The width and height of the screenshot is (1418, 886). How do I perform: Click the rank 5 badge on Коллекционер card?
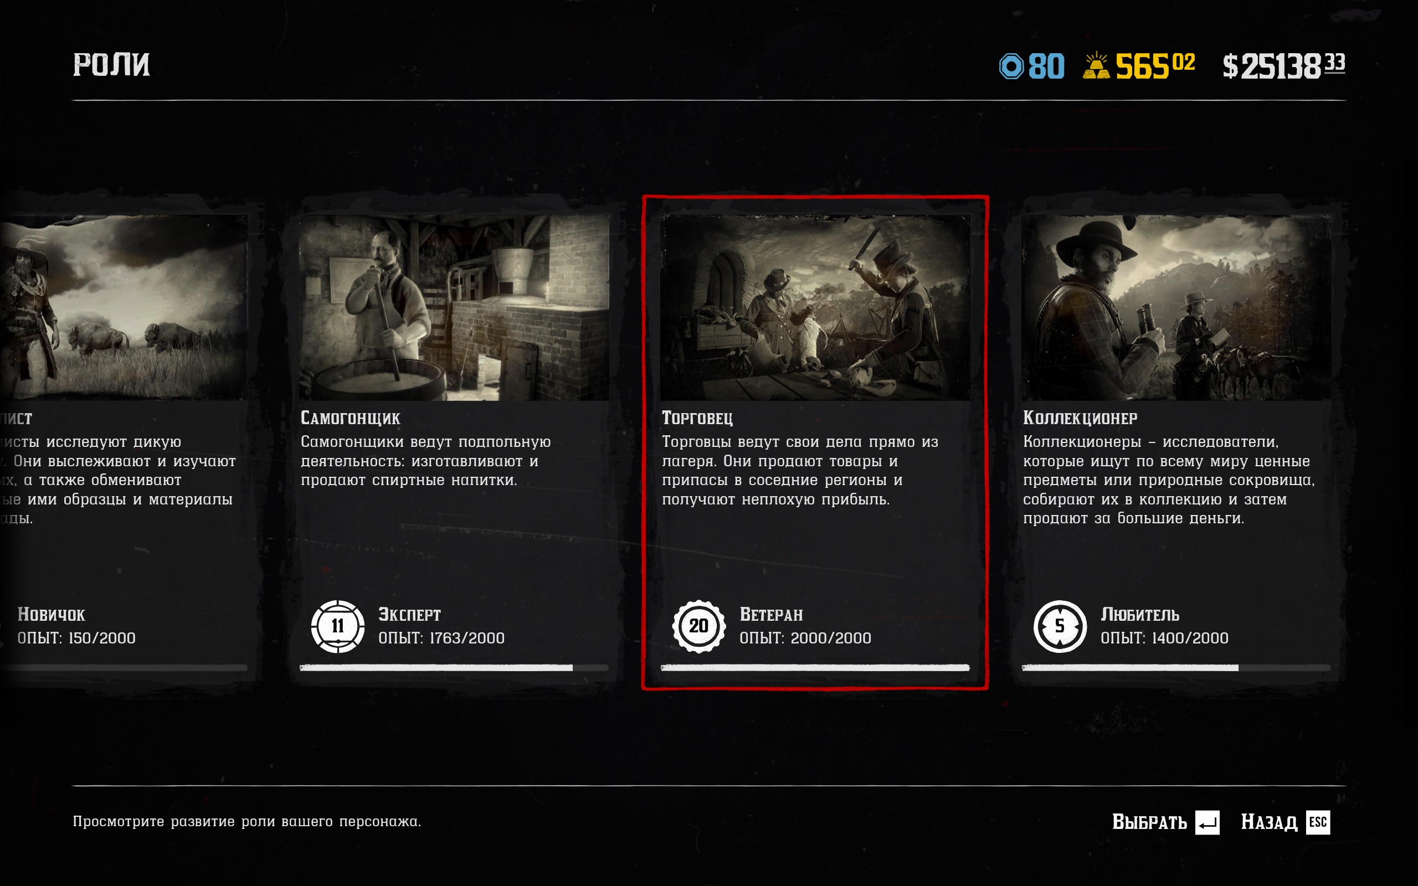point(1060,626)
